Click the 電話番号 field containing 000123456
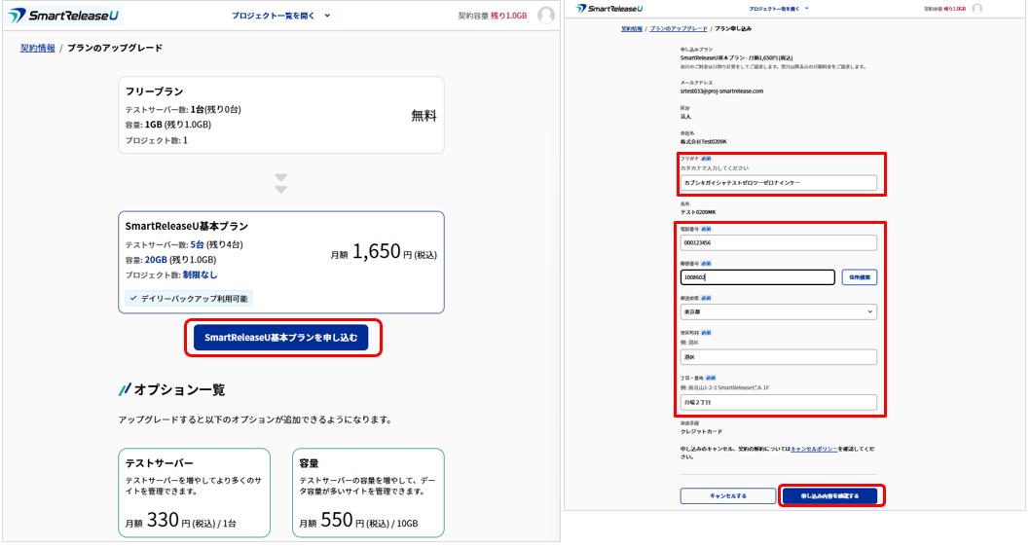The width and height of the screenshot is (1032, 547). [x=778, y=243]
